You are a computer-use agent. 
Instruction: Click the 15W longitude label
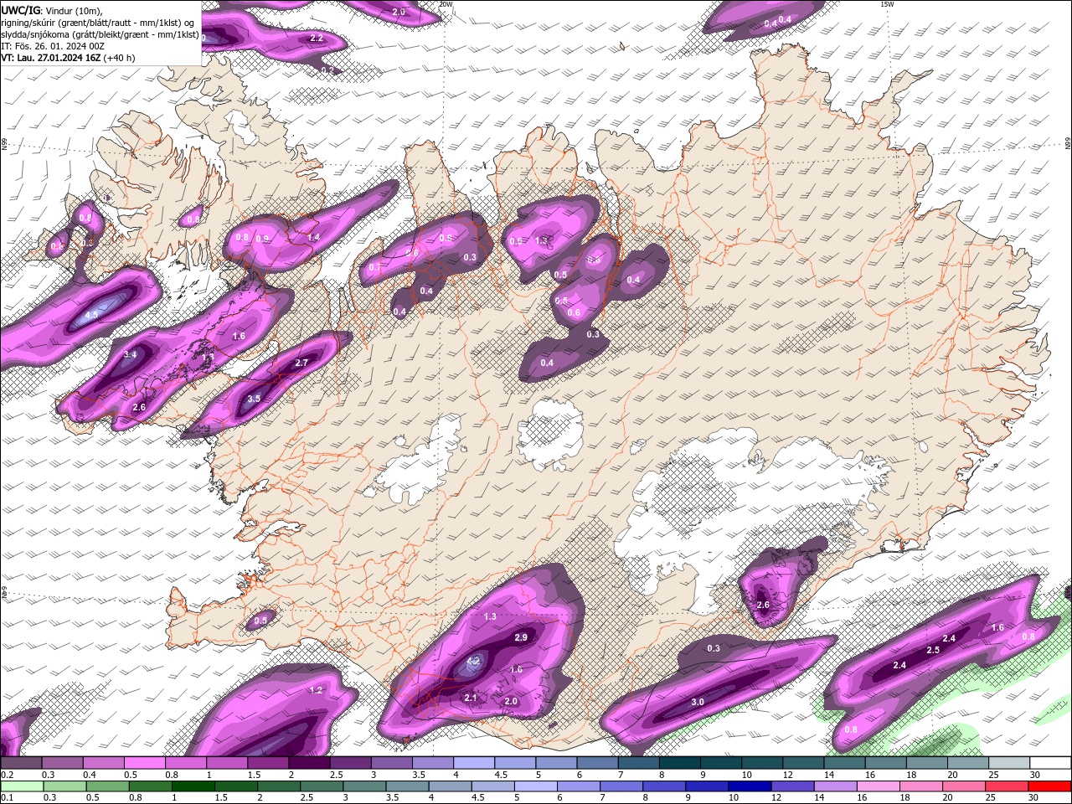point(888,4)
